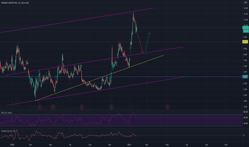Click the earnings E marker below May 2021
Screen dimensions: 249x147
[167, 107]
